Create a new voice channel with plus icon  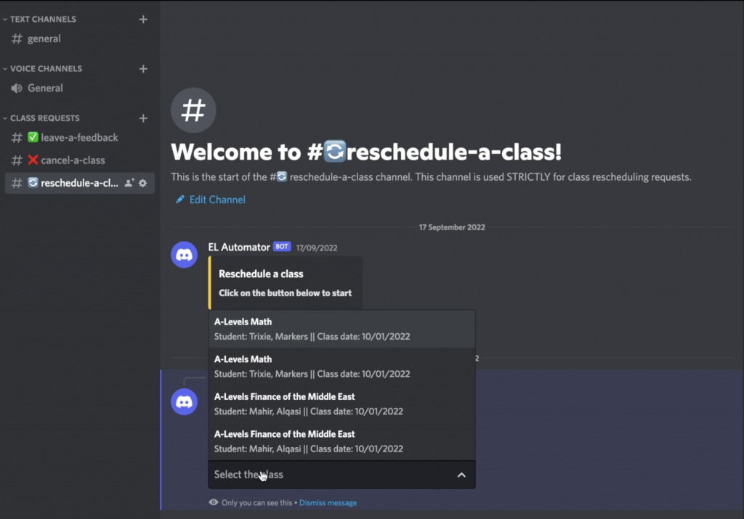tap(143, 69)
